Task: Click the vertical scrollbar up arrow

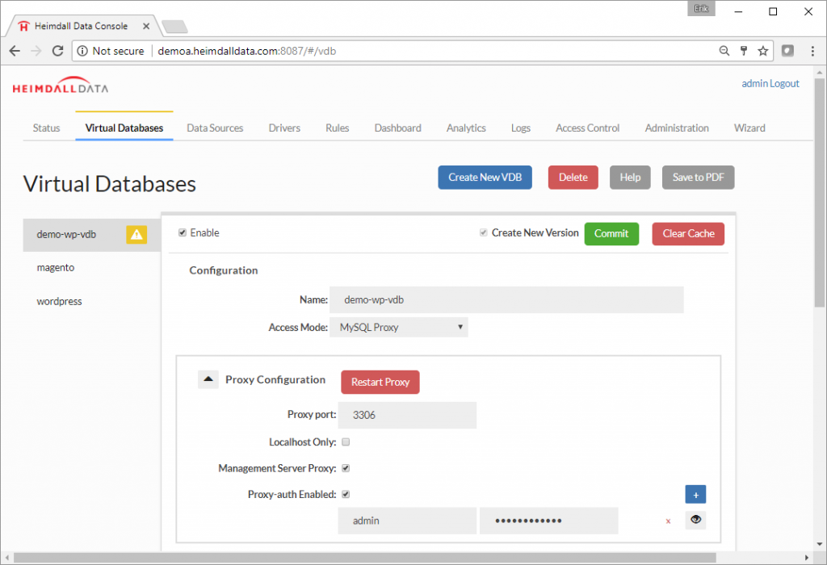Action: (x=819, y=73)
